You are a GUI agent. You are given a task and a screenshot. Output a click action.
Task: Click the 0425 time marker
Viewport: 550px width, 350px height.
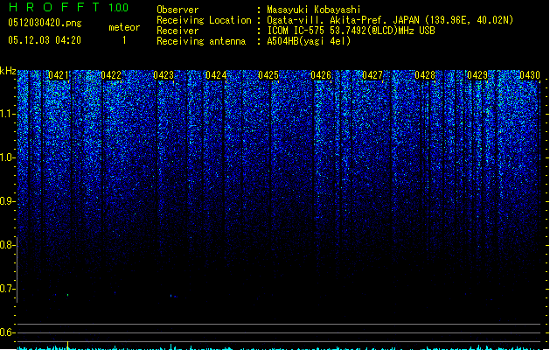(268, 75)
